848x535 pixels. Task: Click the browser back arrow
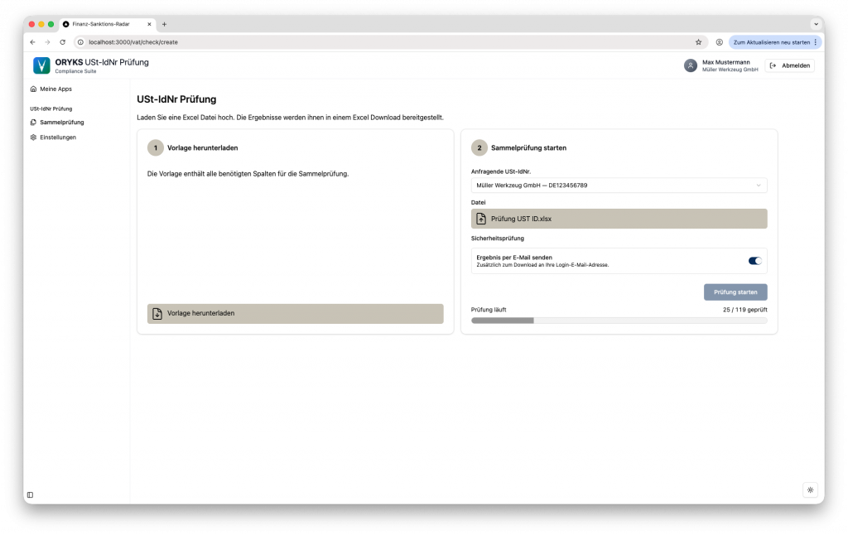click(x=32, y=41)
